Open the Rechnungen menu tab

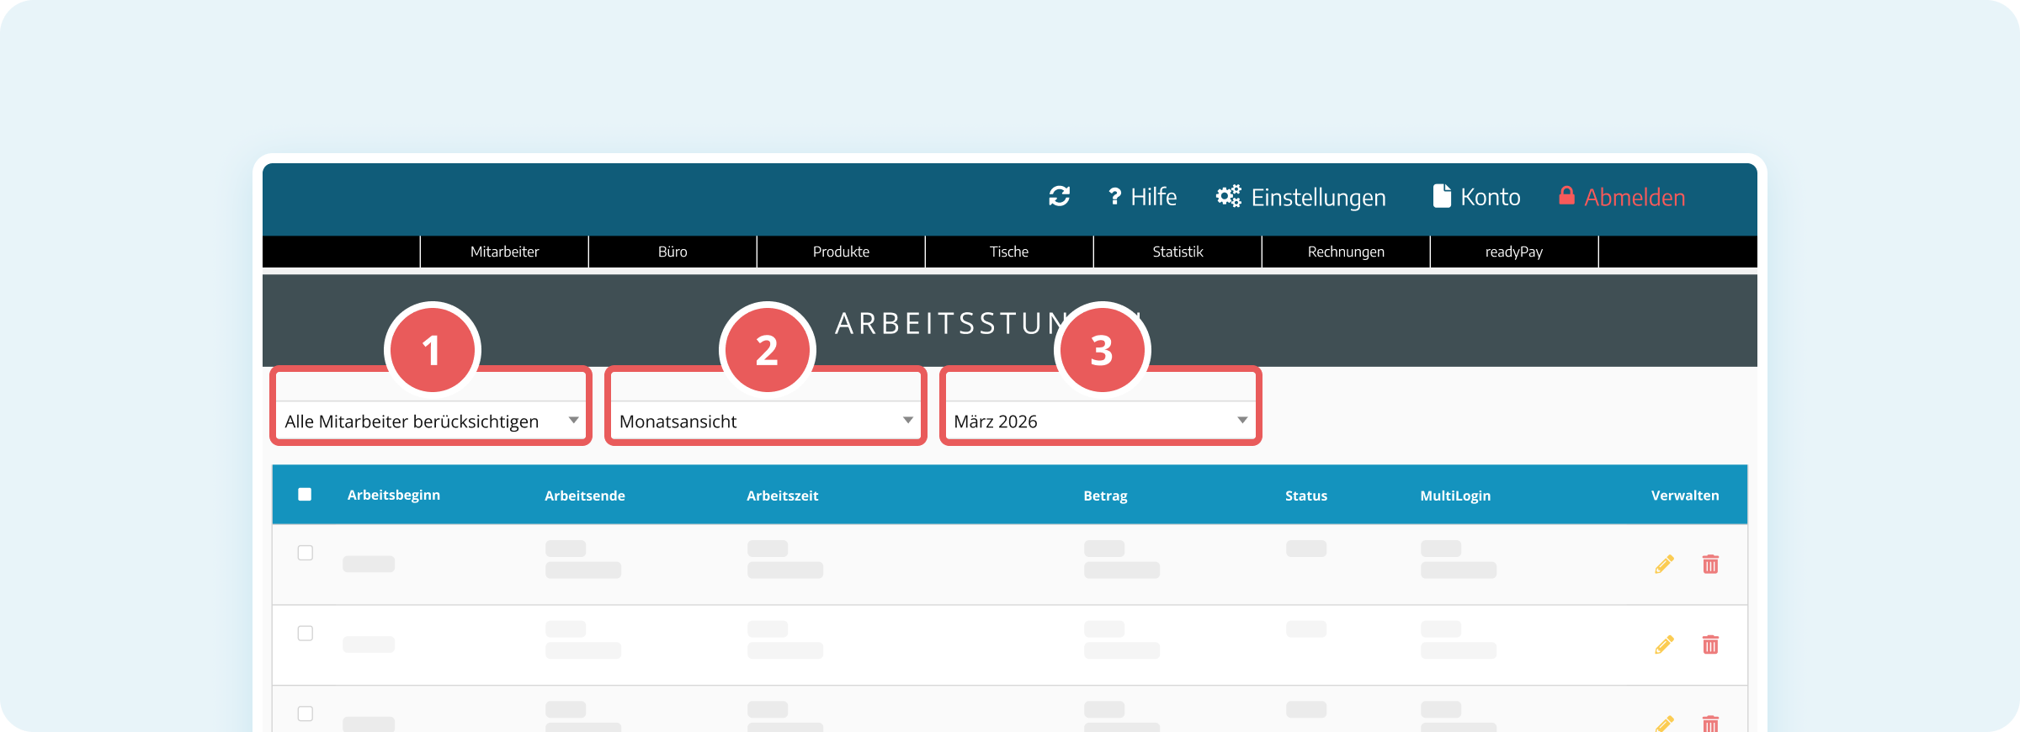click(x=1346, y=252)
